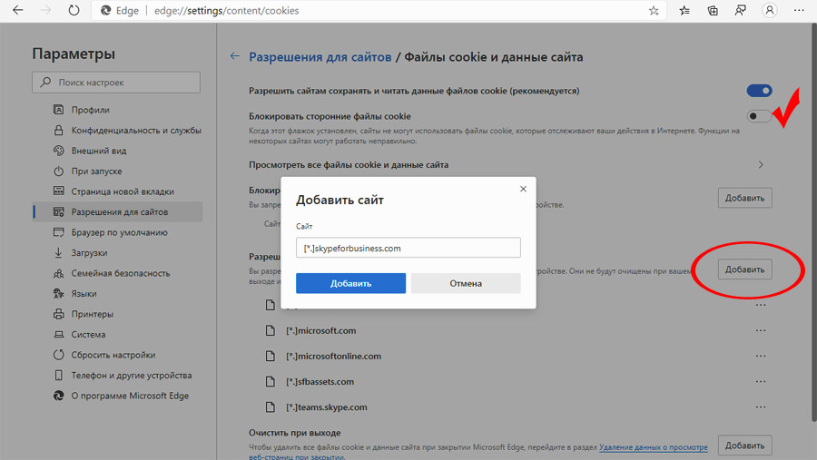Viewport: 817px width, 460px height.
Task: Click Отмена in the dialog
Action: (466, 283)
